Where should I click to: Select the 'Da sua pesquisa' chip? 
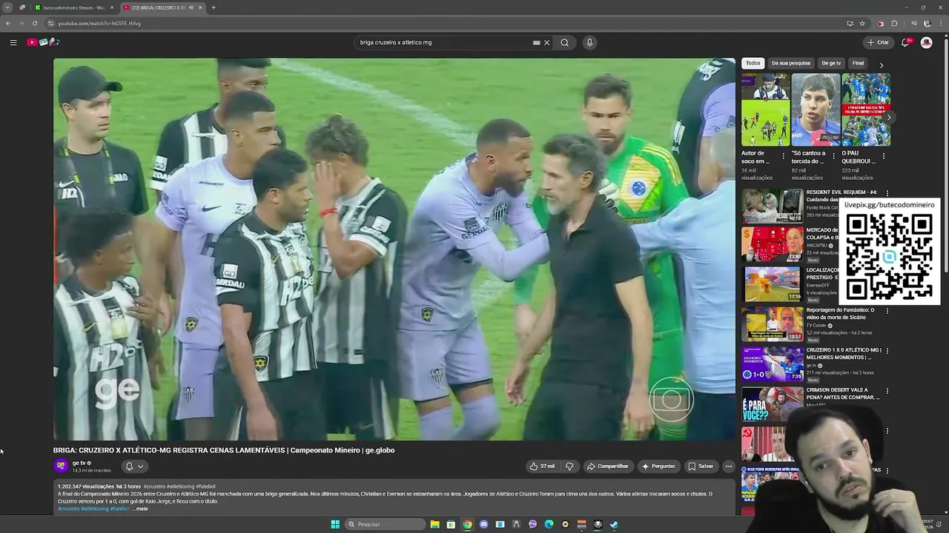pos(791,63)
